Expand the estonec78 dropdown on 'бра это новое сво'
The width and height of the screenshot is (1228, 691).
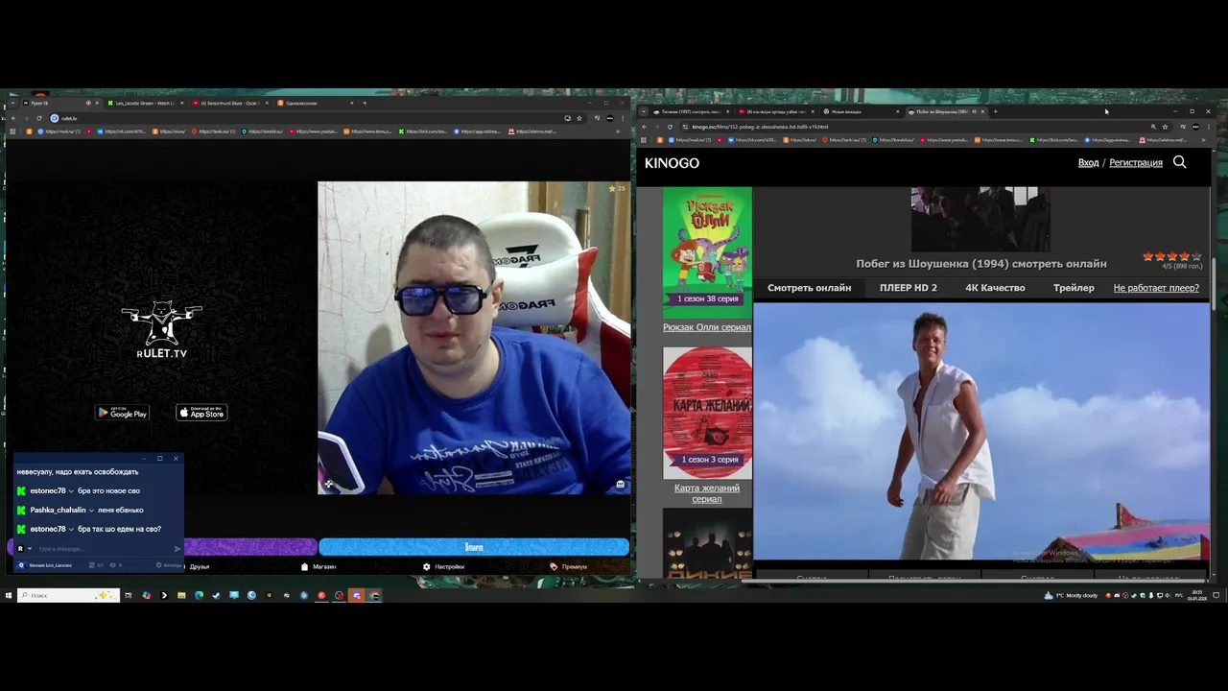[71, 491]
